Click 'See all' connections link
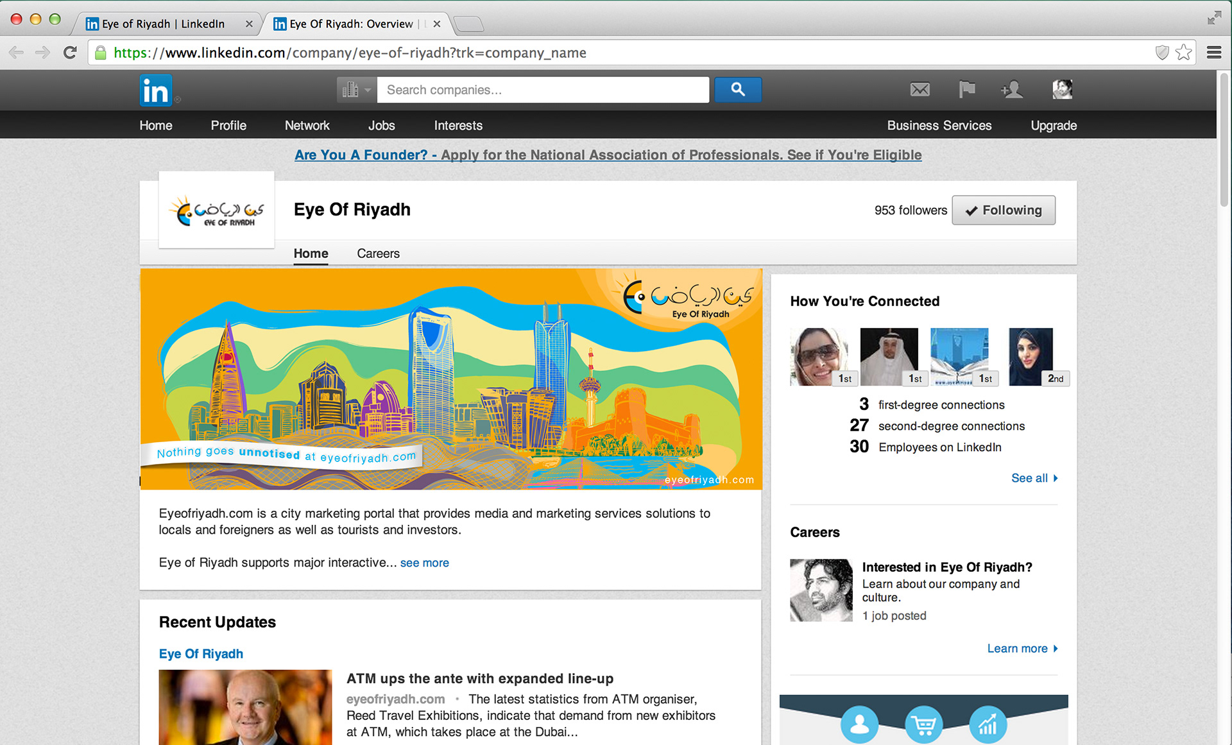The image size is (1232, 745). coord(1034,478)
